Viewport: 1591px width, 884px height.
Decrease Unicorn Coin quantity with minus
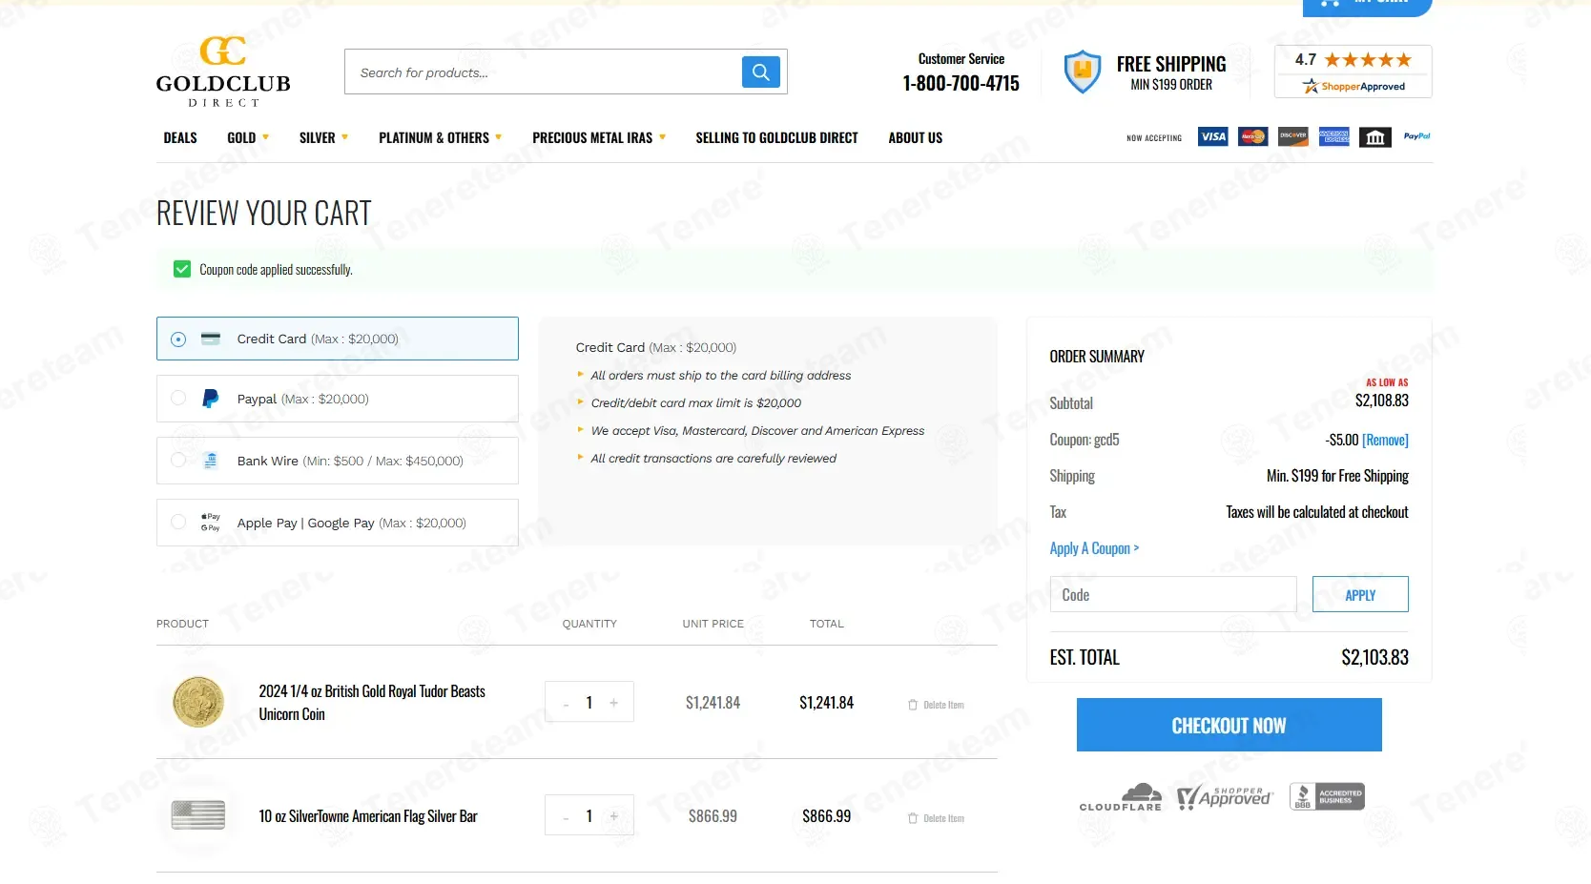(x=566, y=704)
